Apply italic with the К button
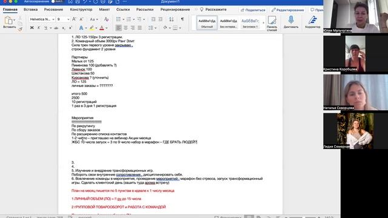Screen dimensions: 388x218 pyautogui.click(x=39, y=28)
